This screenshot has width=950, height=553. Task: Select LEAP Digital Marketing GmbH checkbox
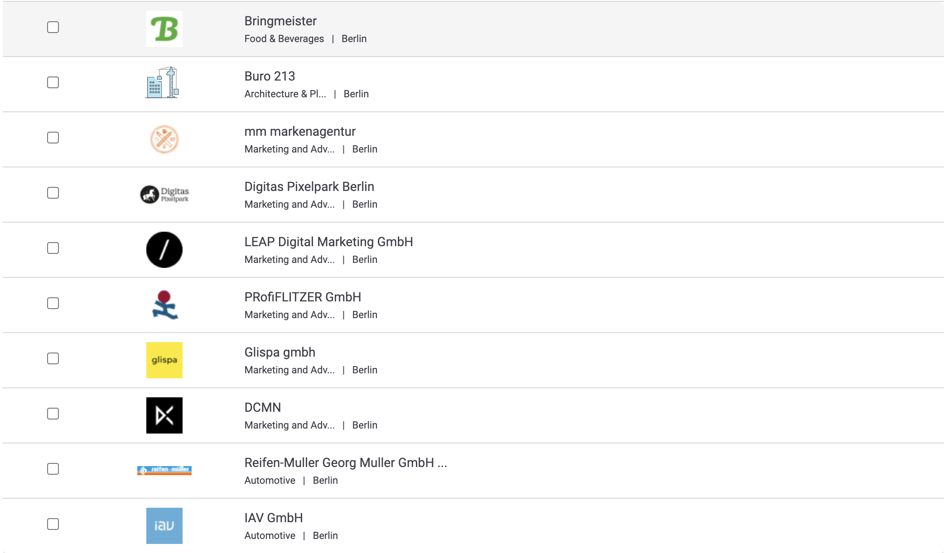53,248
